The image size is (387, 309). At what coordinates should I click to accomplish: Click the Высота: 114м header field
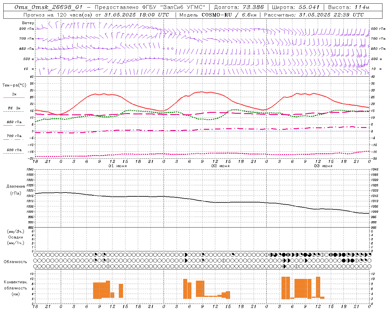[x=349, y=7]
